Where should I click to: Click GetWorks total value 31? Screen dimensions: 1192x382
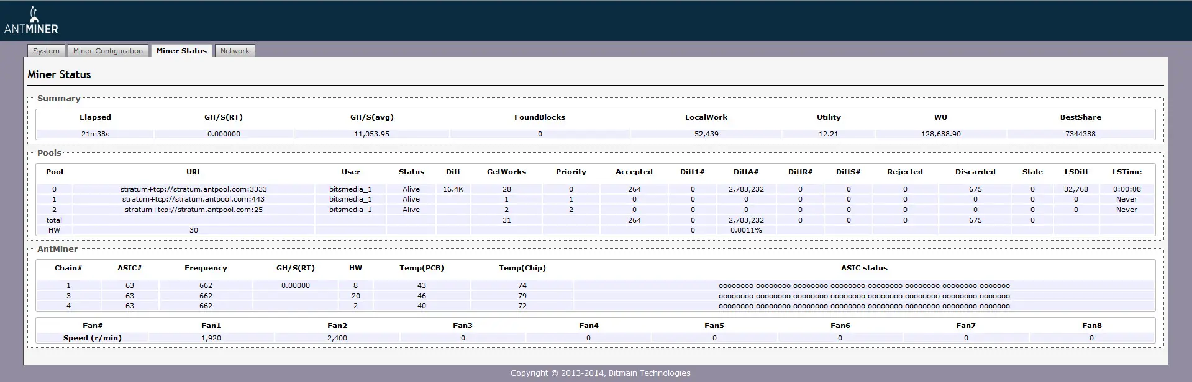(507, 220)
